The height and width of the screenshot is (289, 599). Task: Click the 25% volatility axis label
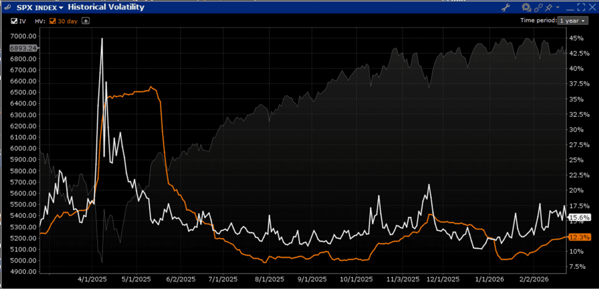576,160
